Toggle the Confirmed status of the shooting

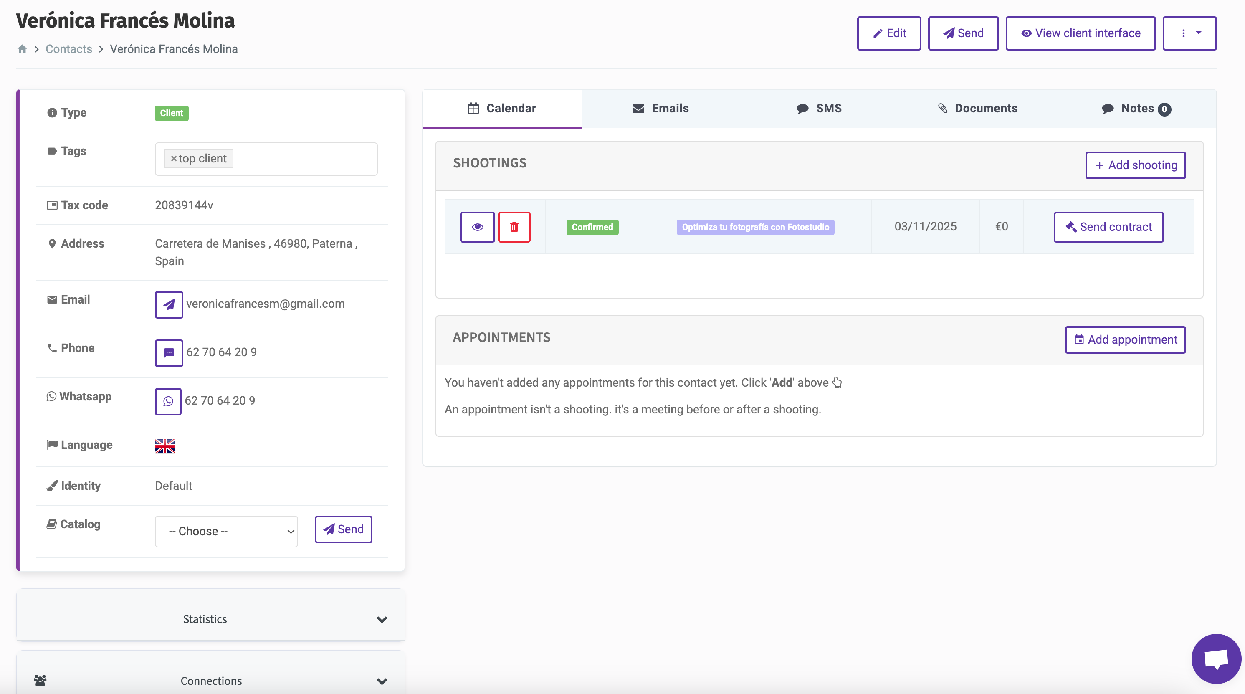point(592,227)
